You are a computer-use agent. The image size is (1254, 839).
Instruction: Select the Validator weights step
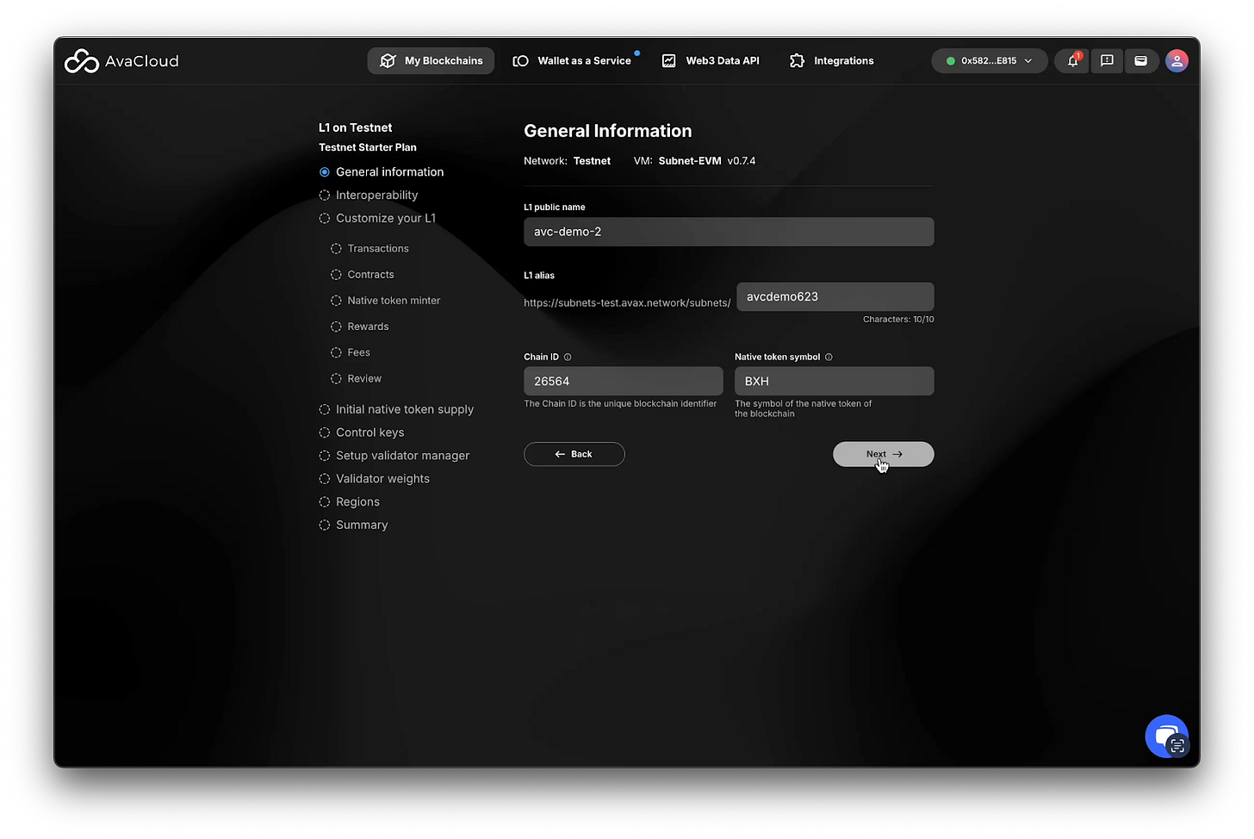(374, 480)
